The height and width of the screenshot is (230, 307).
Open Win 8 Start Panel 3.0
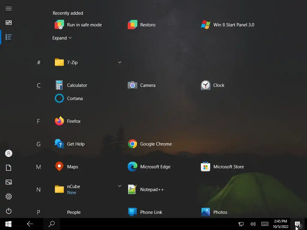(228, 25)
